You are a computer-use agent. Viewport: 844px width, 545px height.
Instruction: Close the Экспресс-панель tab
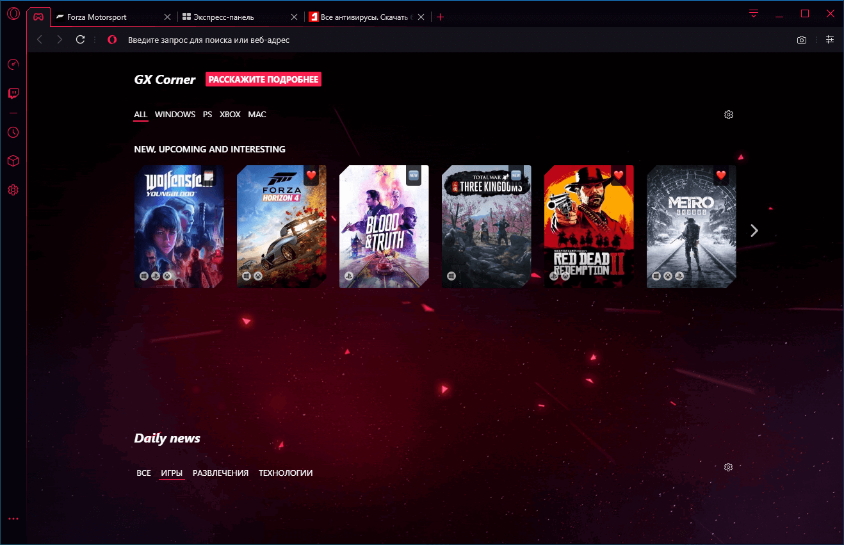(x=294, y=17)
